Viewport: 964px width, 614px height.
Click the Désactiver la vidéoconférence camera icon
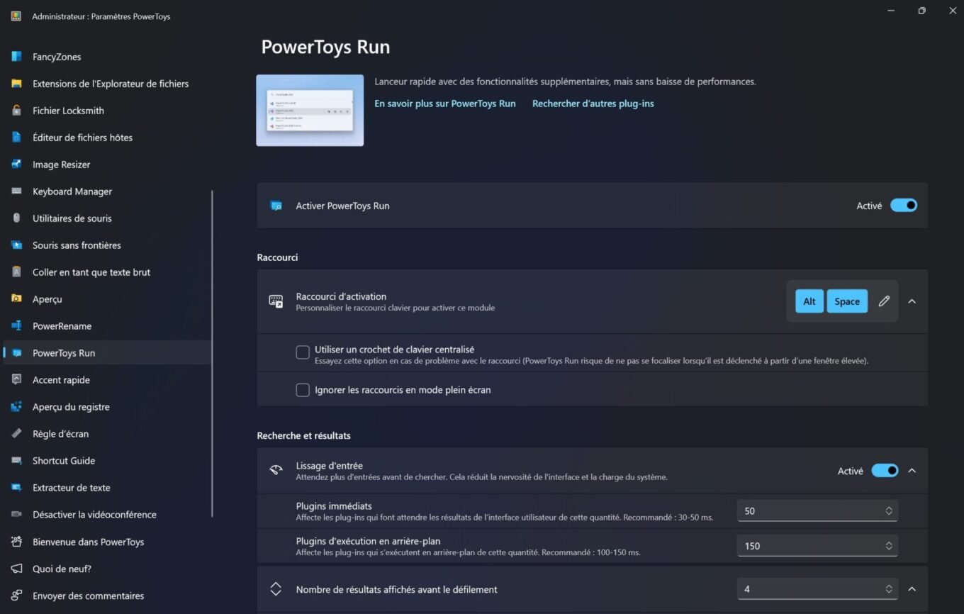16,515
